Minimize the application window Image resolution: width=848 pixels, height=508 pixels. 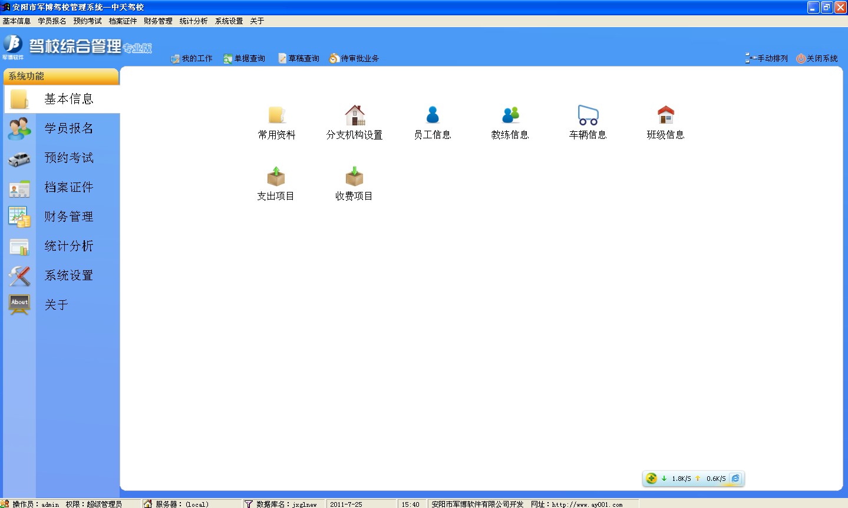click(813, 7)
